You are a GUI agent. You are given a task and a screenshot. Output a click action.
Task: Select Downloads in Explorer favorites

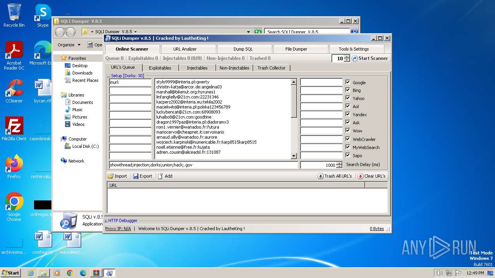tap(82, 73)
